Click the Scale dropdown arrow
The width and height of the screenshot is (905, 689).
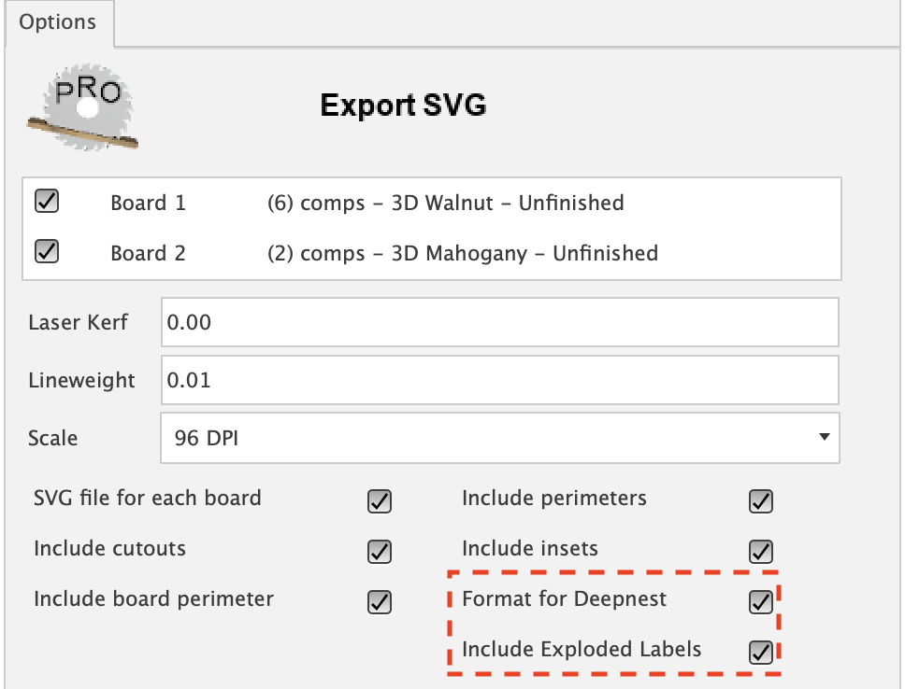coord(823,437)
